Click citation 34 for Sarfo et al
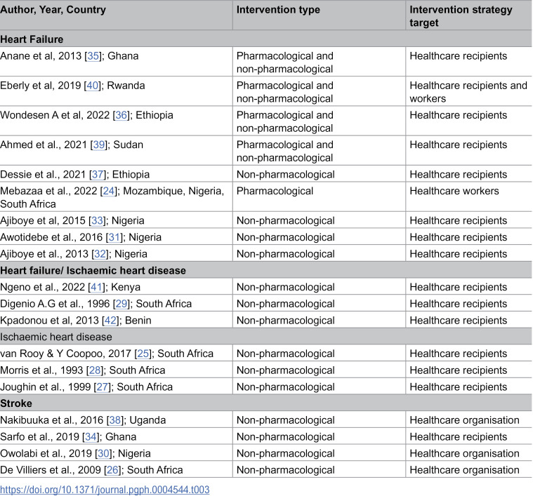 (x=91, y=437)
